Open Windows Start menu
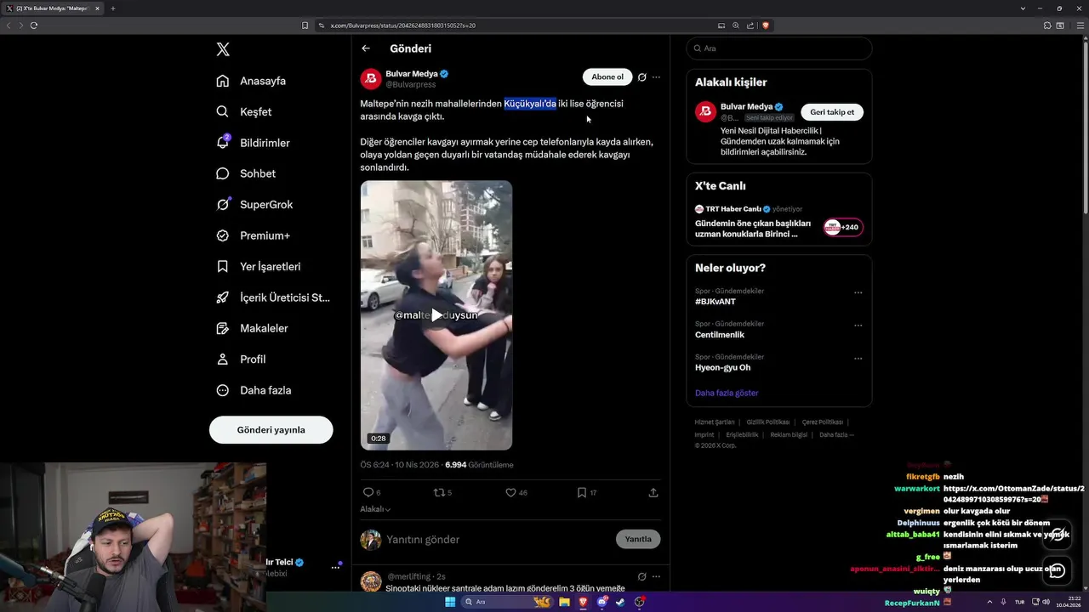 450,602
